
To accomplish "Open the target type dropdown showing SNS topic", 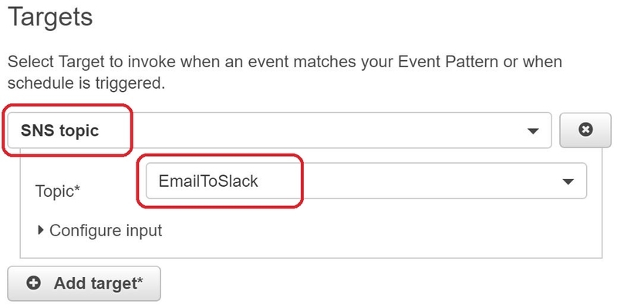I will [x=279, y=130].
